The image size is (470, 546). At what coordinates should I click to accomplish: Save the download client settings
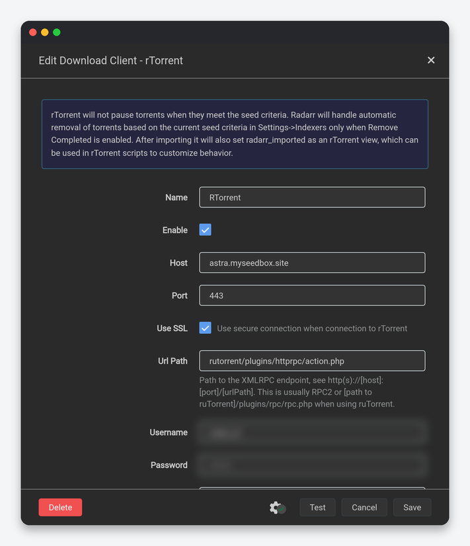coord(412,508)
